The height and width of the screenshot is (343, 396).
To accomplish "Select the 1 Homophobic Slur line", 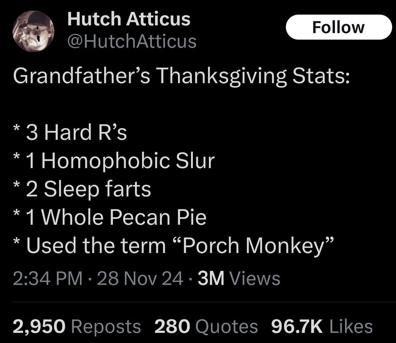I will 119,161.
